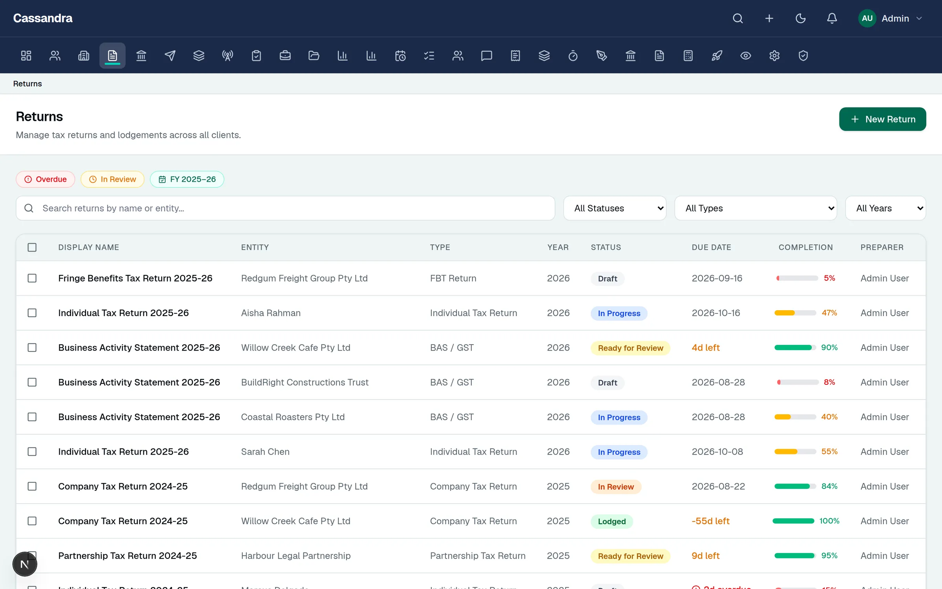Click the '4d left' due date

coord(706,348)
